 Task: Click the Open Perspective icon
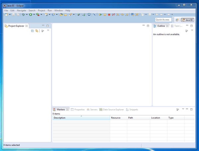(x=177, y=20)
